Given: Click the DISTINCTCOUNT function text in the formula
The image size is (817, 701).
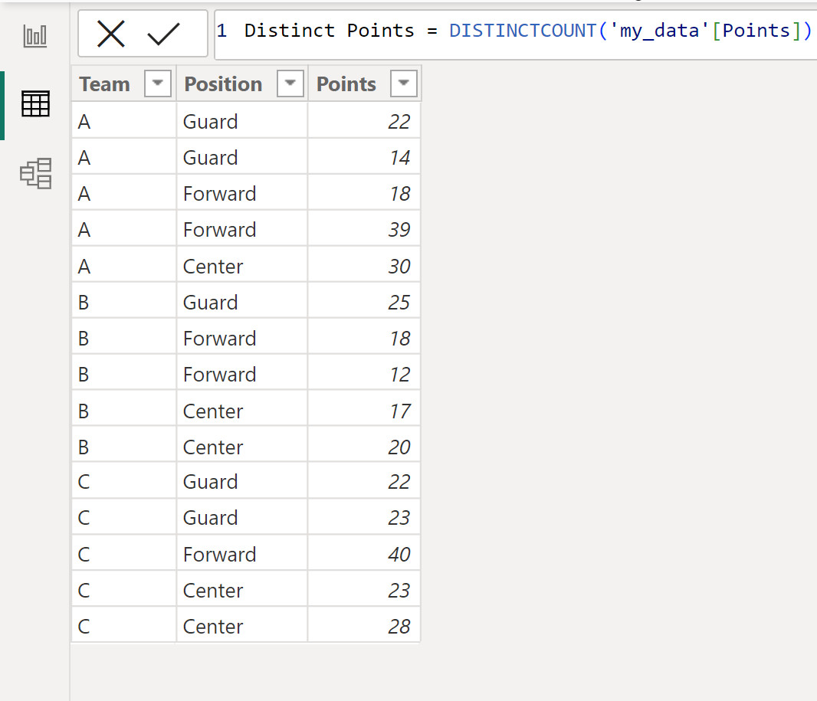Looking at the screenshot, I should pyautogui.click(x=522, y=31).
